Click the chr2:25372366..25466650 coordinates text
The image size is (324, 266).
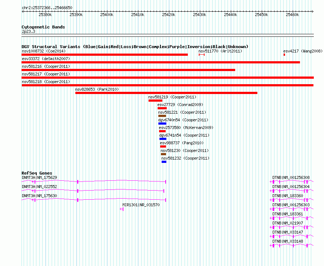pos(47,8)
